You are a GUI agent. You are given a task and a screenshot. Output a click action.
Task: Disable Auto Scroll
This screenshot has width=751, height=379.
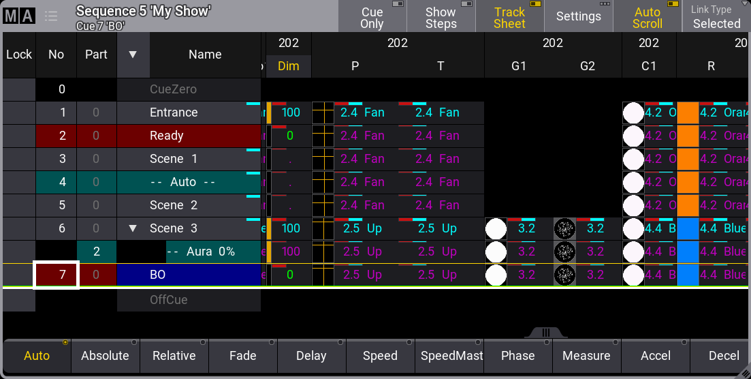647,17
